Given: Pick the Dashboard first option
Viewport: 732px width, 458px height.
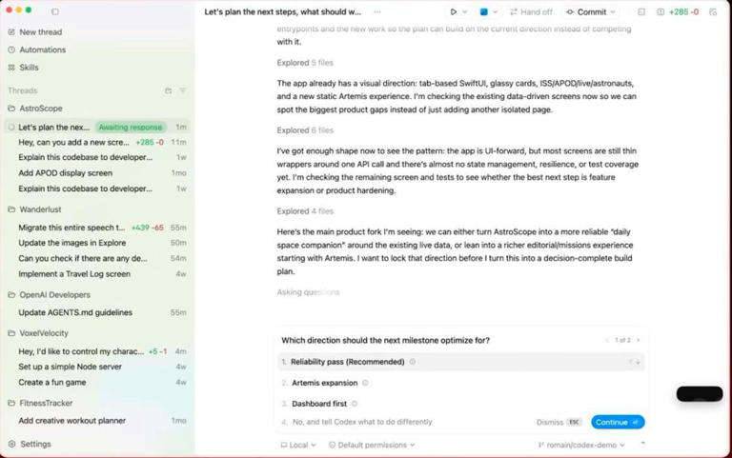Looking at the screenshot, I should pos(318,404).
